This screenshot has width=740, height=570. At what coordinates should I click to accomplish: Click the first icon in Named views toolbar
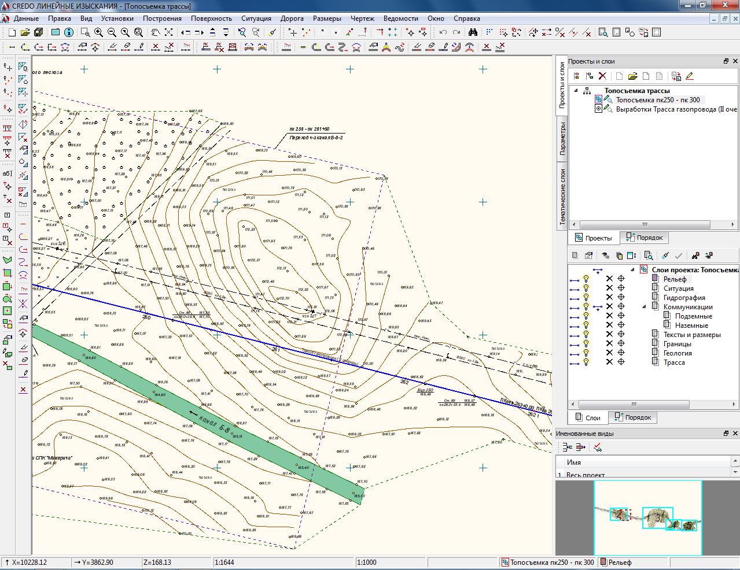point(567,447)
